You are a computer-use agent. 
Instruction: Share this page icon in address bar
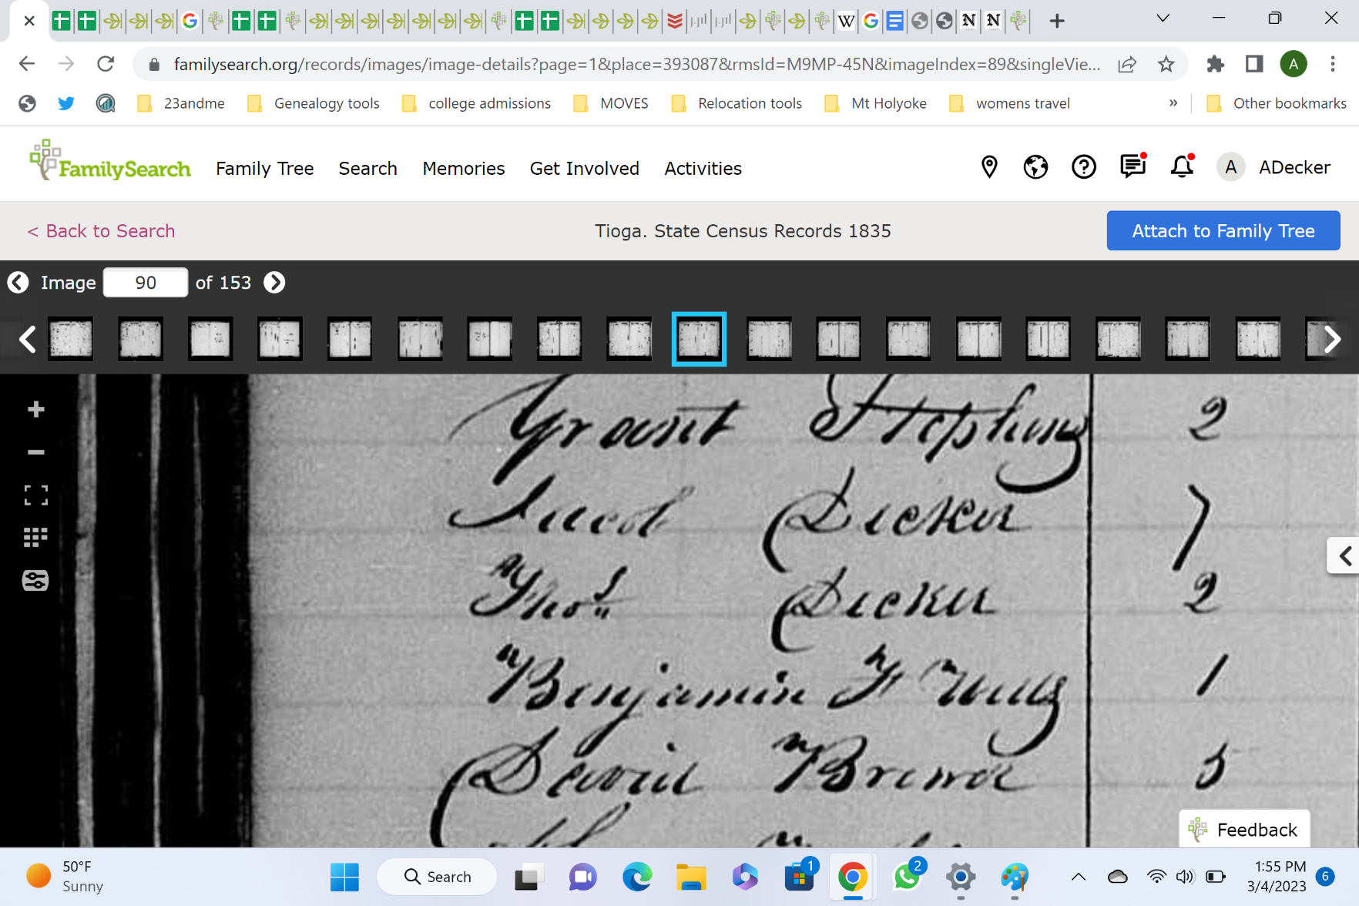pos(1127,64)
